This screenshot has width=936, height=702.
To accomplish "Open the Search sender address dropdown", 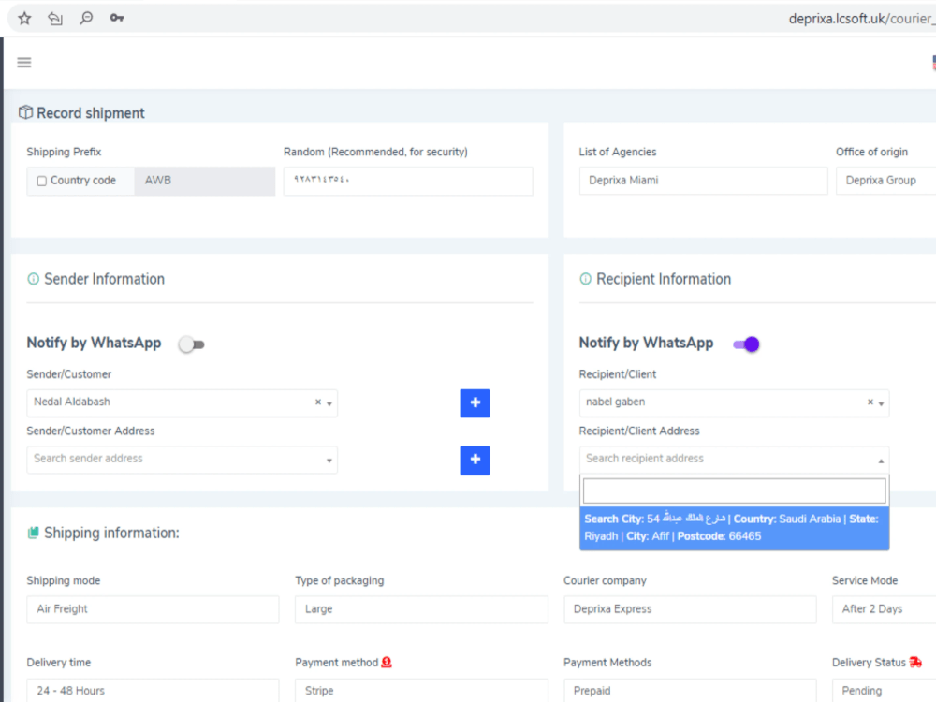I will pyautogui.click(x=182, y=460).
